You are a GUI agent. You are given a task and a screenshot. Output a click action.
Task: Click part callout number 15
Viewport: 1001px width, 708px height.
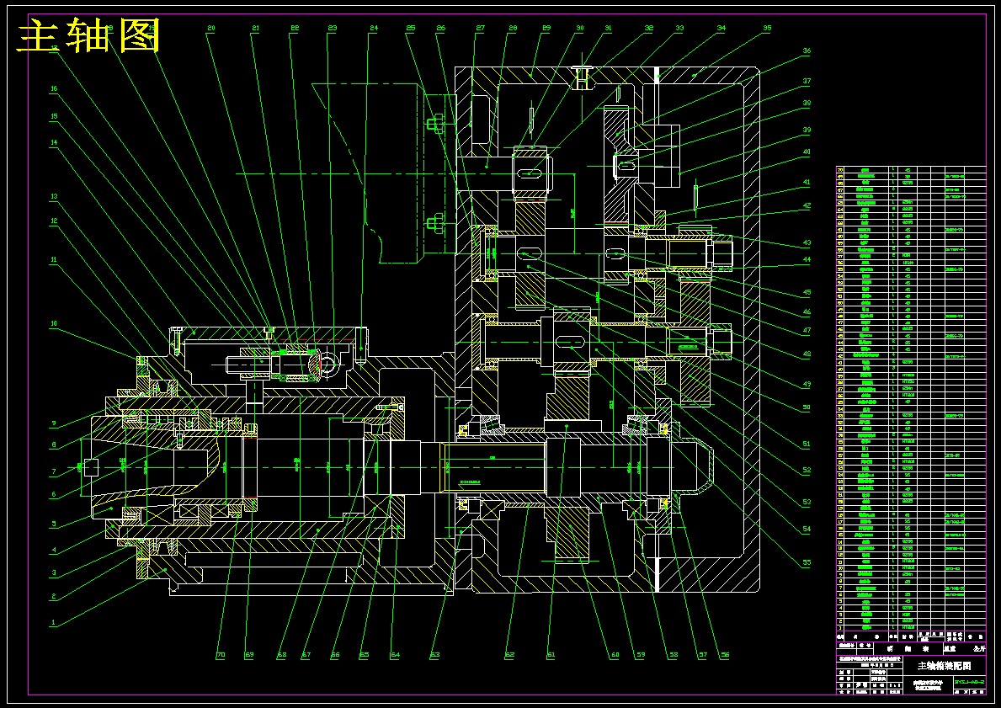54,117
